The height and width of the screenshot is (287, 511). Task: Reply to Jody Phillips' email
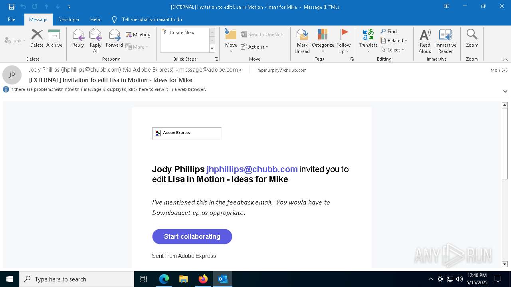click(x=78, y=39)
